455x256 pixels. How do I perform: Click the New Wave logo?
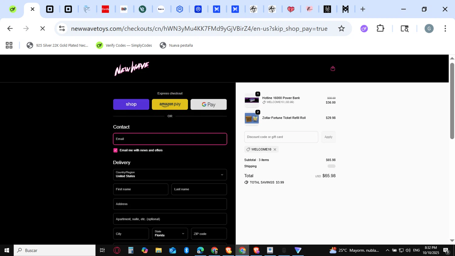click(132, 69)
